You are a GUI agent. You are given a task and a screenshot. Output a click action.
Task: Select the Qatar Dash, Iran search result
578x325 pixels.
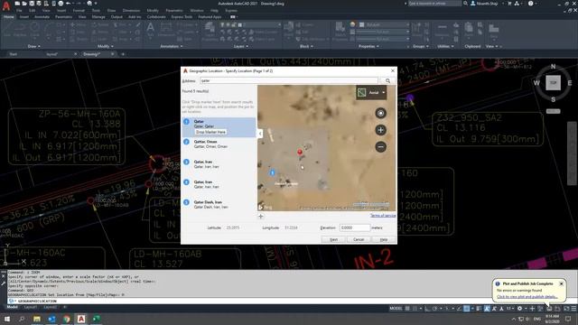pos(219,205)
